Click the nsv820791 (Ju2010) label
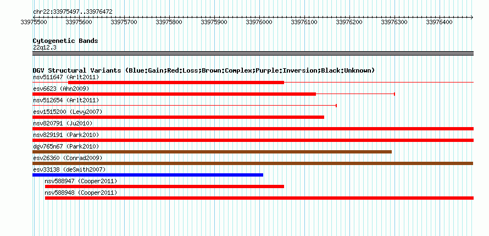The image size is (489, 236). [63, 123]
